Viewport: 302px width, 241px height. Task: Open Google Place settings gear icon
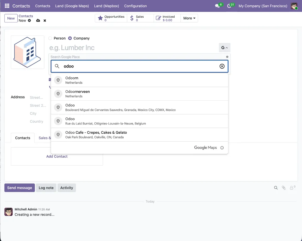227,57
